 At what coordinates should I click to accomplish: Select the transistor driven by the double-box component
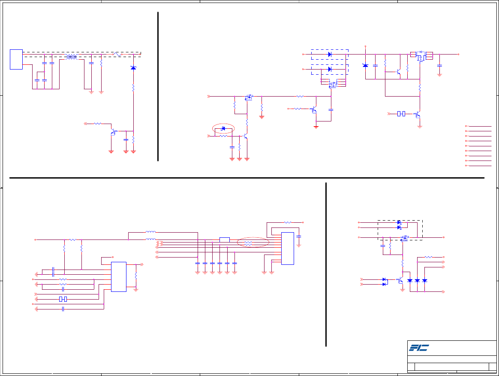point(417,115)
